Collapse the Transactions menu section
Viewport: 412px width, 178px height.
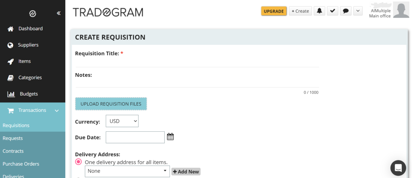[x=57, y=110]
